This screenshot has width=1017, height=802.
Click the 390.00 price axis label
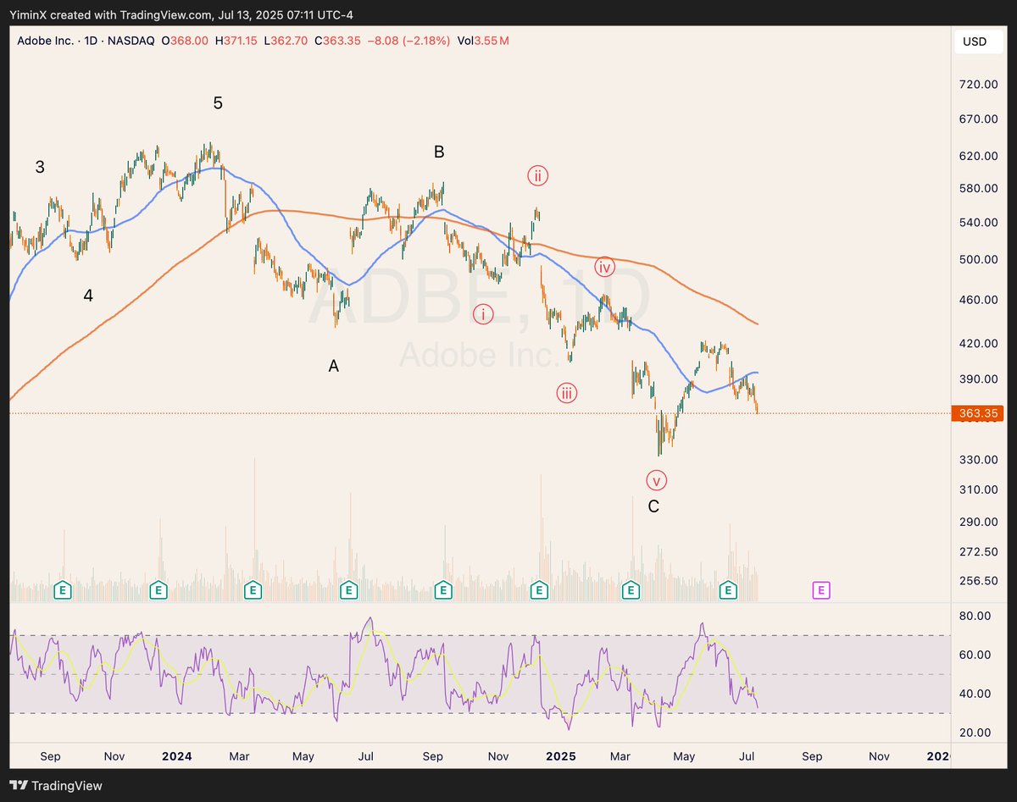coord(978,379)
